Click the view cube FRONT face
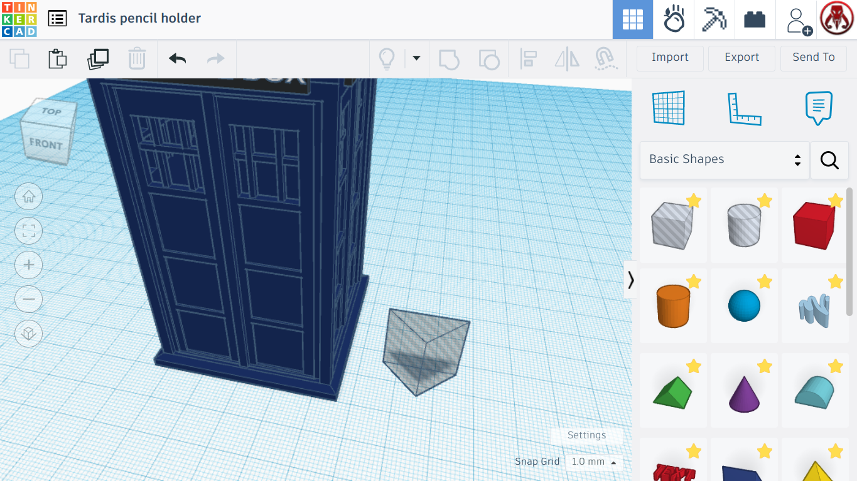The height and width of the screenshot is (481, 857). point(45,144)
